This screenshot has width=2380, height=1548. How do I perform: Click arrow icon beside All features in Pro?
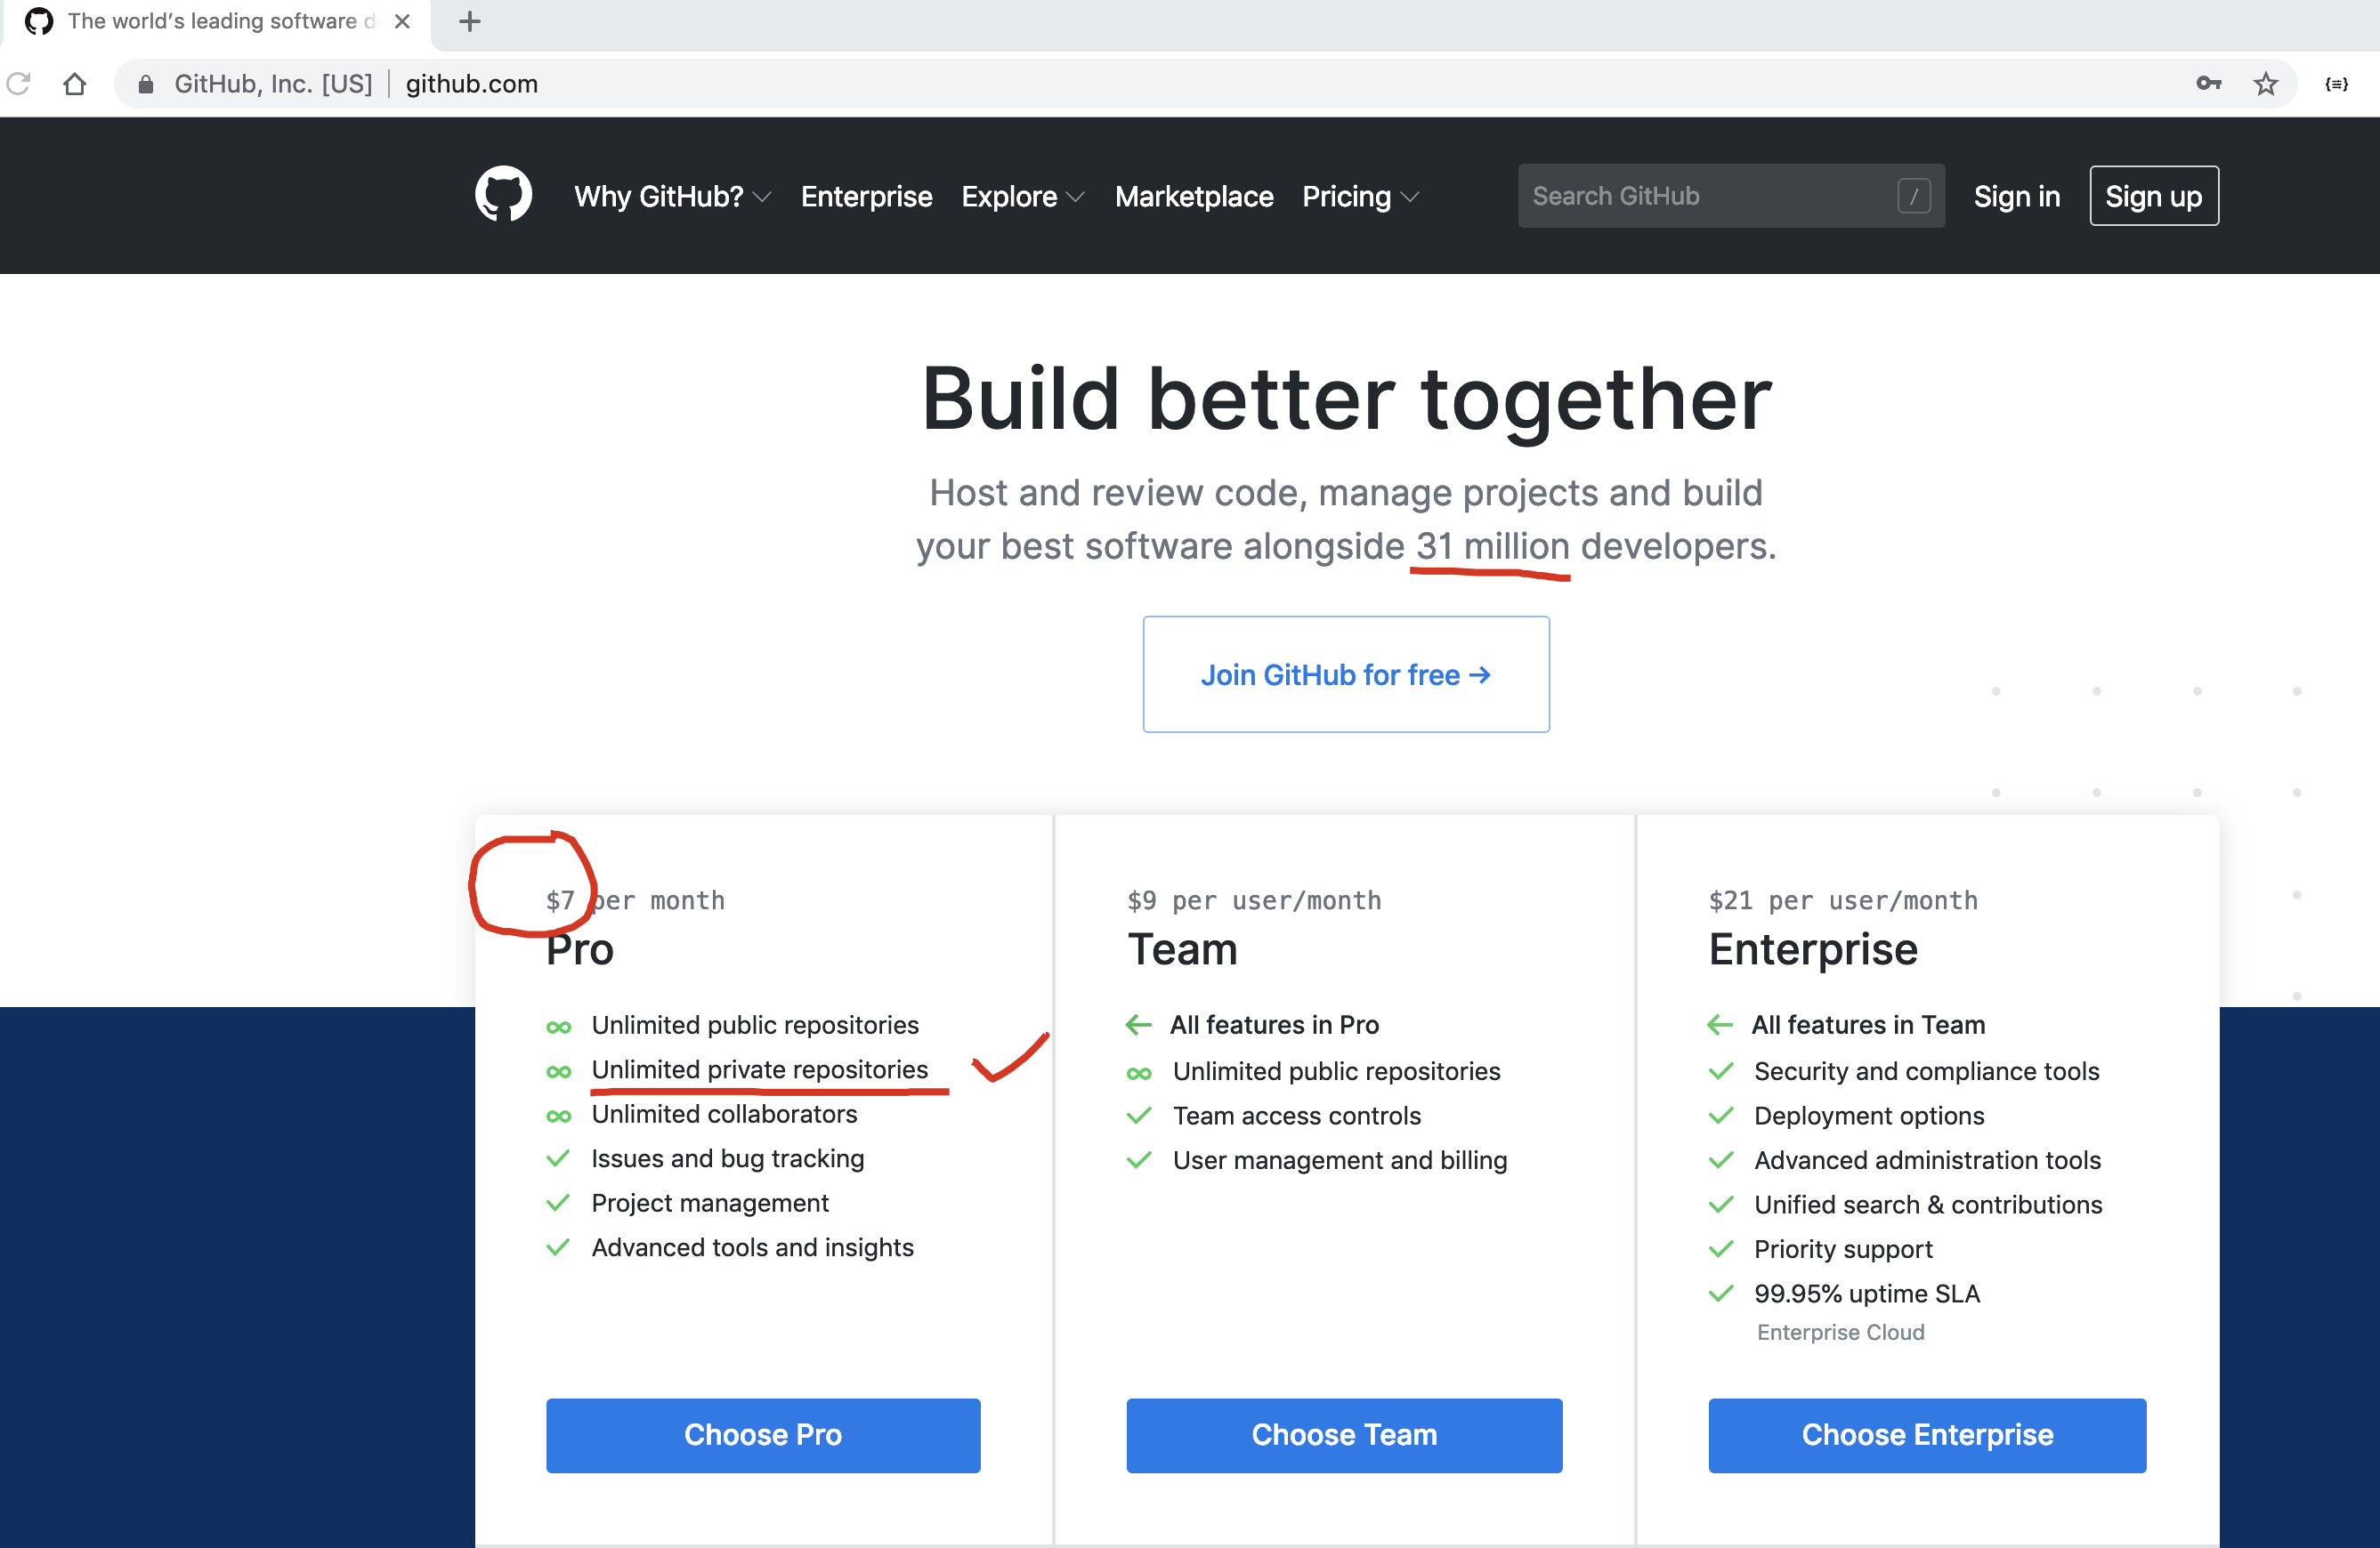pos(1138,1024)
